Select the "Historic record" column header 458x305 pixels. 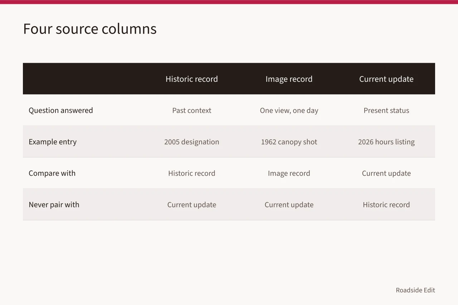coord(192,79)
